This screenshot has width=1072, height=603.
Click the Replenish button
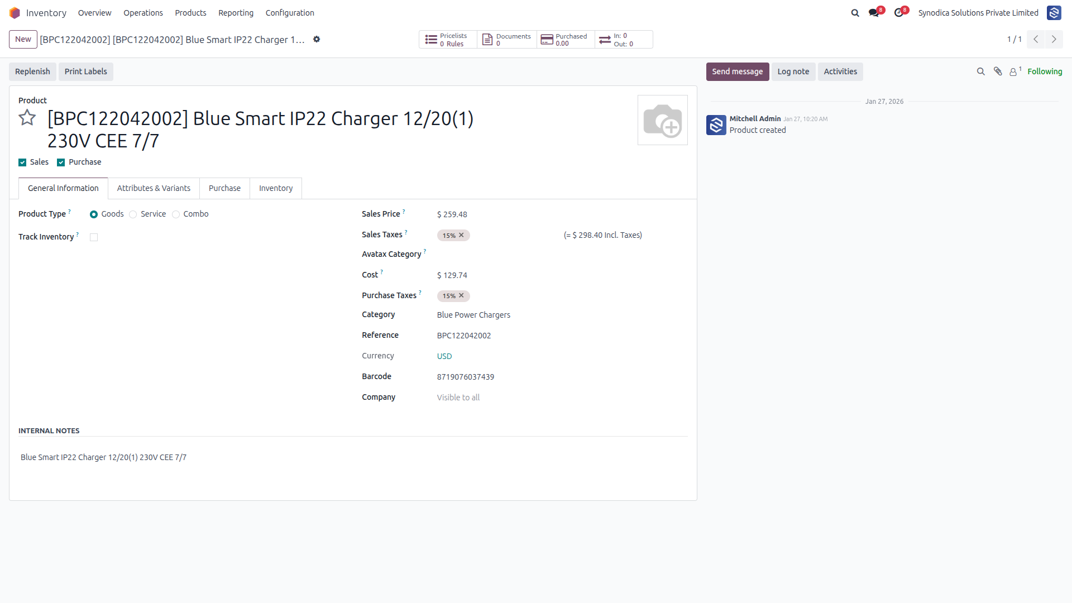[x=32, y=71]
